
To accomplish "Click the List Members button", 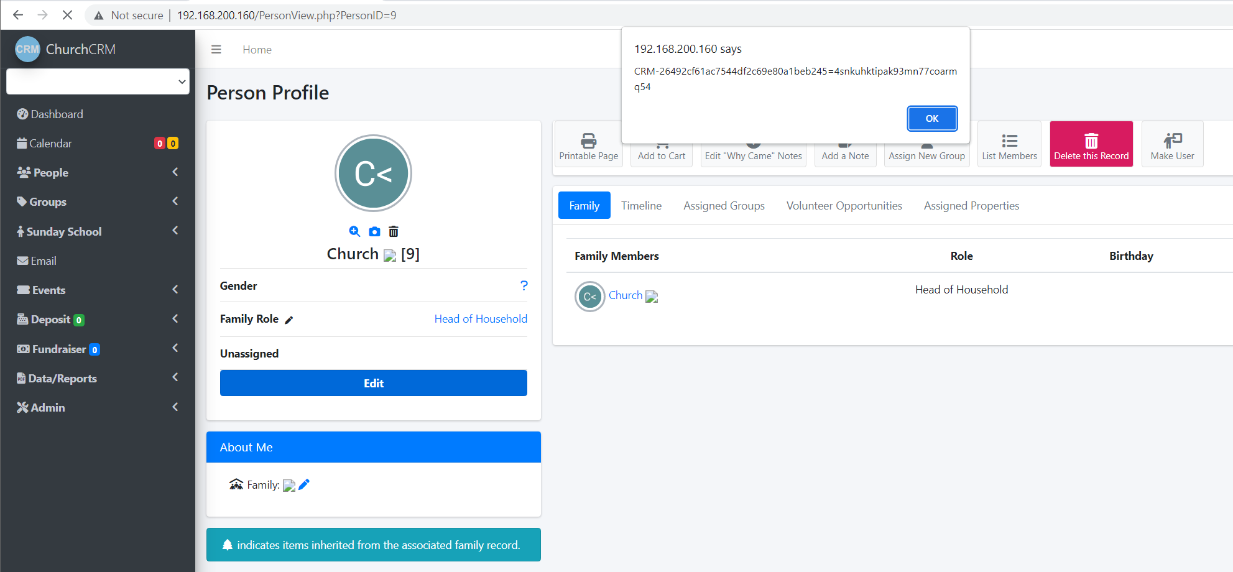I will click(1010, 144).
